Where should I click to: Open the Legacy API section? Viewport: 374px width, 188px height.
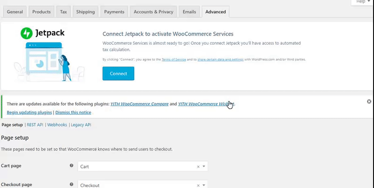81,125
